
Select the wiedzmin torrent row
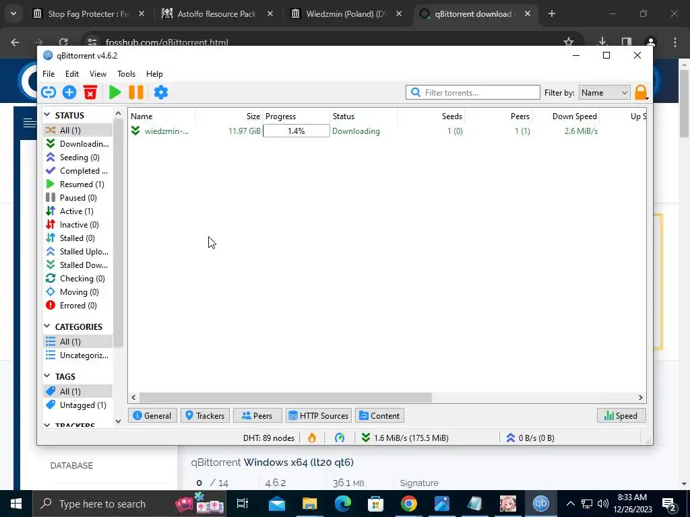click(387, 131)
